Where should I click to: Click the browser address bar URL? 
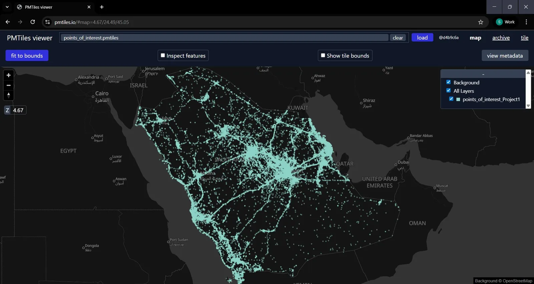tap(92, 22)
